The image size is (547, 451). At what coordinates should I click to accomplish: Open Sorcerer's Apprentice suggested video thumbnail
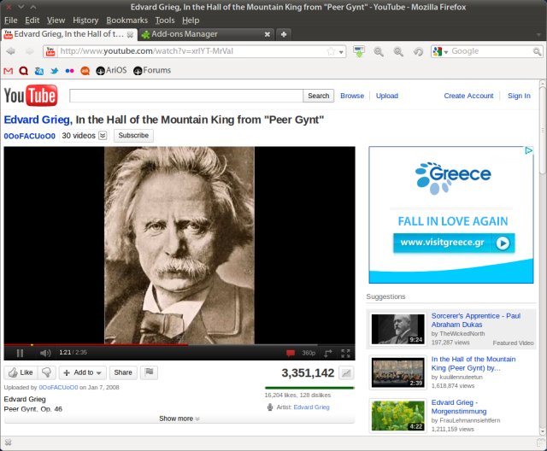tap(397, 329)
